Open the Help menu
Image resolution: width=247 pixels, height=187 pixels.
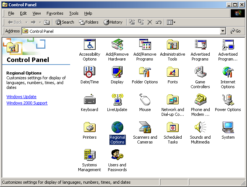pos(88,13)
